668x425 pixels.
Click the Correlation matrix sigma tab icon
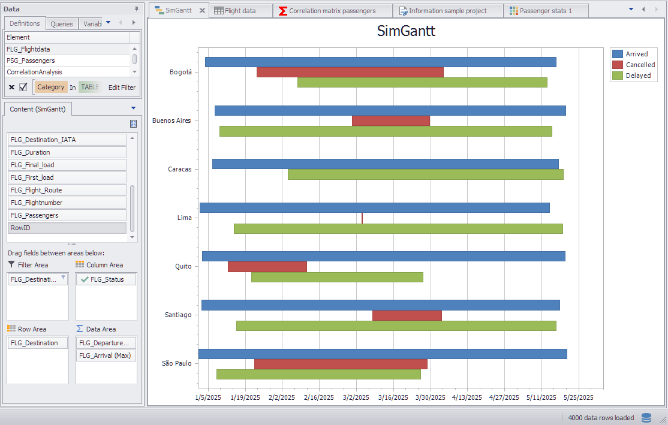click(x=282, y=11)
